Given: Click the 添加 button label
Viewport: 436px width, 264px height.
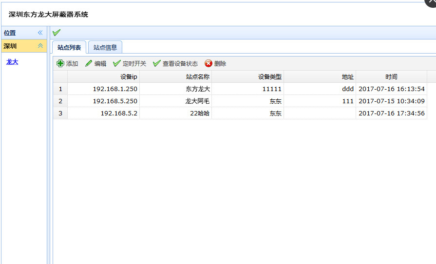Looking at the screenshot, I should point(72,64).
